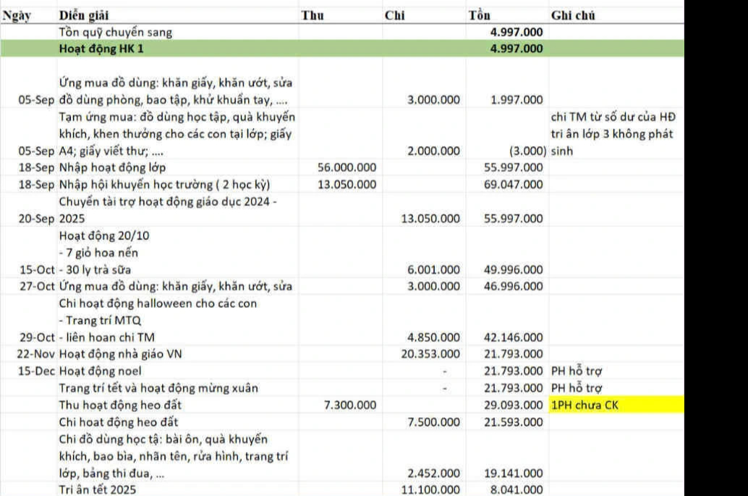Viewport: 748px width, 496px height.
Task: Click the negative balance (3.000) cell
Action: pos(527,151)
